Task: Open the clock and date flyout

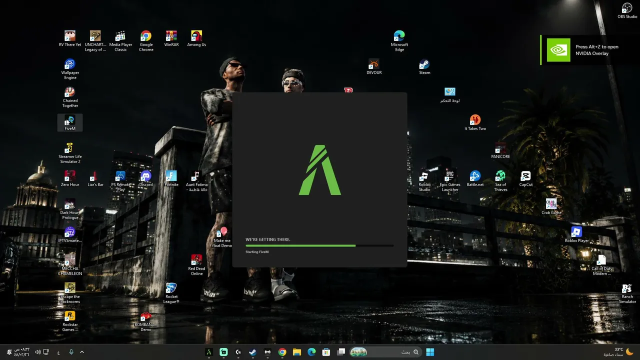Action: point(21,352)
